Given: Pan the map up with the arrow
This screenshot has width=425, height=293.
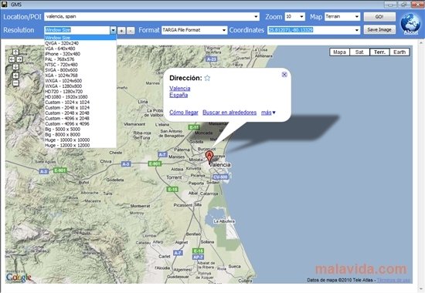Looking at the screenshot, I should (15, 52).
